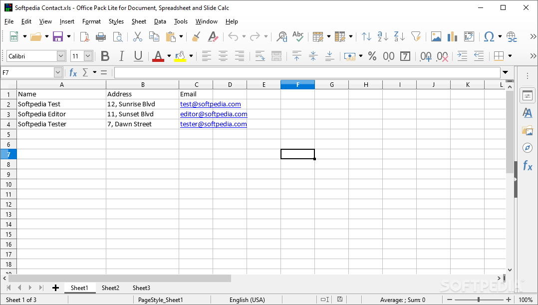Sort Descending icon
Screen dimensions: 538x305
(x=399, y=36)
